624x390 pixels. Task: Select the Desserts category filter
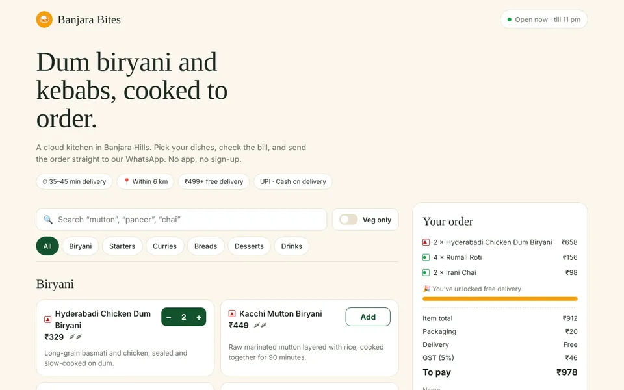(x=249, y=246)
